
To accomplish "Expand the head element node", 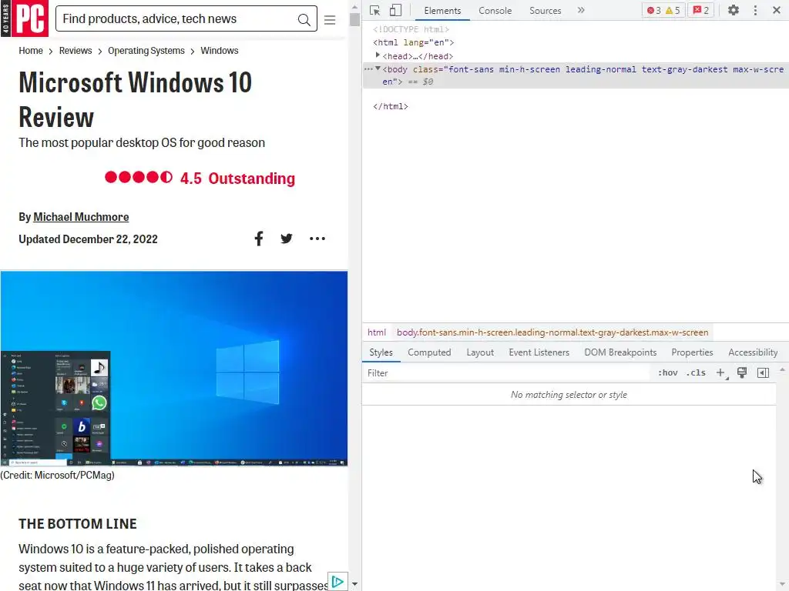I will tap(378, 55).
